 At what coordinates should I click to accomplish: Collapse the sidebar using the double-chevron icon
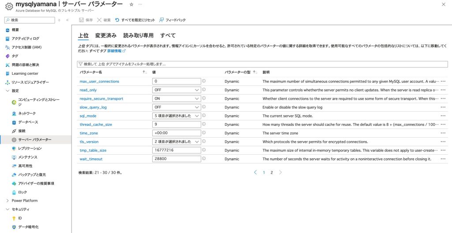tap(67, 20)
